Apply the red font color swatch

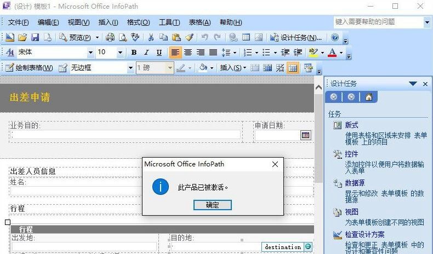click(332, 53)
